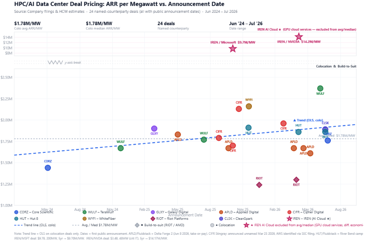This screenshot has width=370, height=242.
Task: Toggle the Colocation legend entry
Action: tap(222, 225)
